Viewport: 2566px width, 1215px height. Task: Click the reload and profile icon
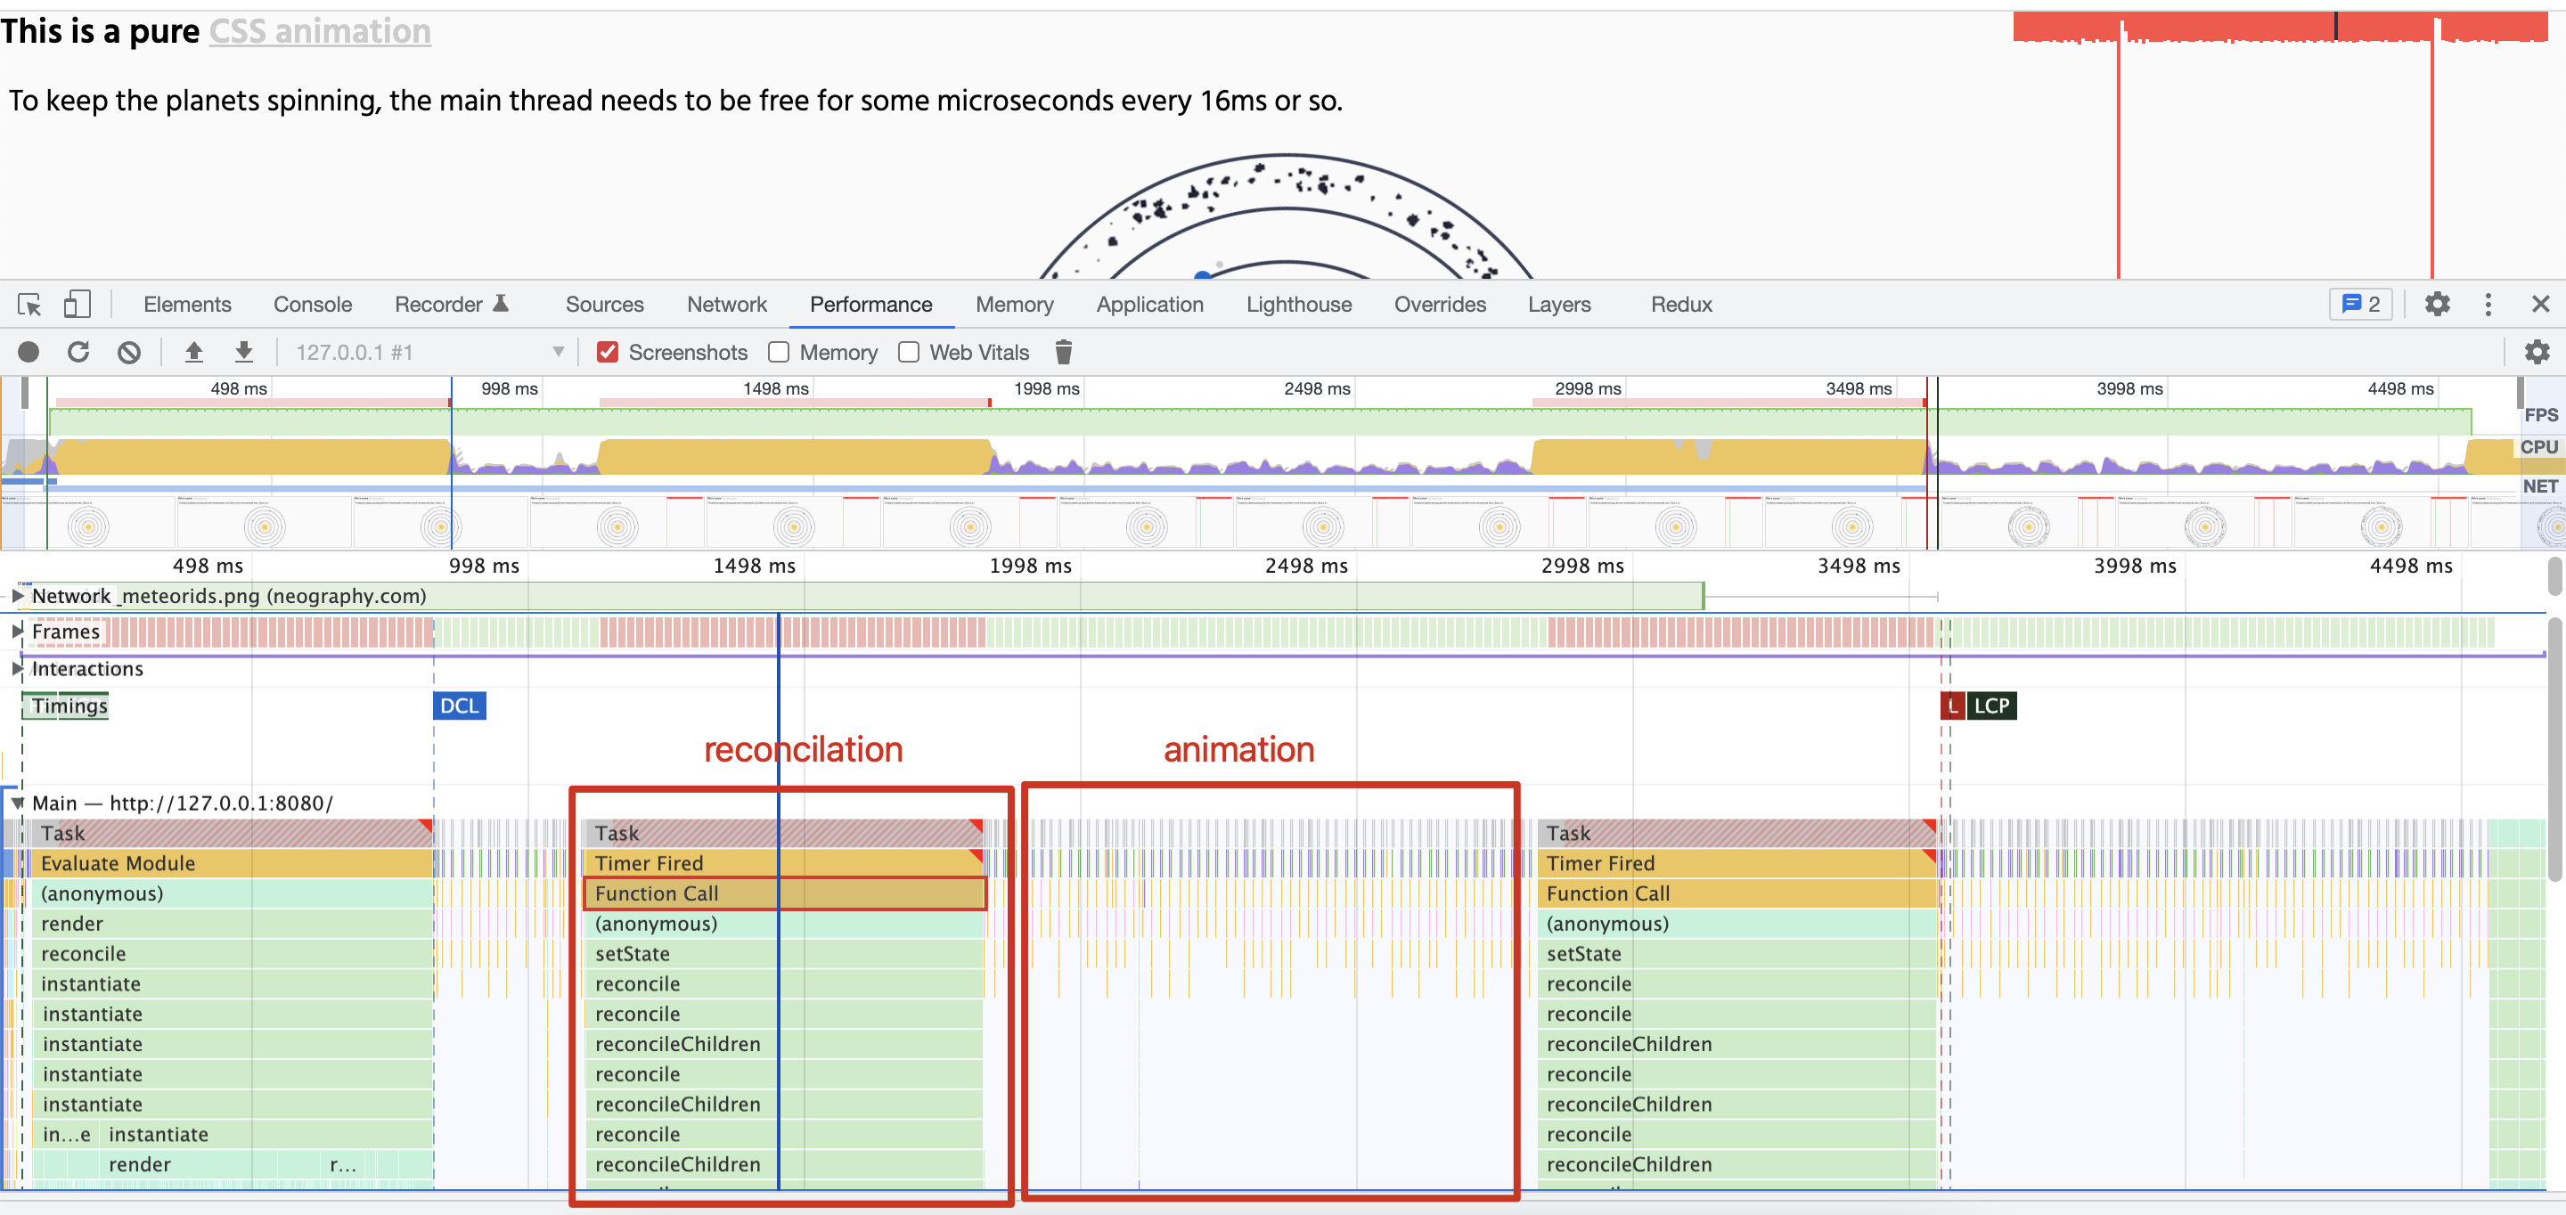(78, 353)
